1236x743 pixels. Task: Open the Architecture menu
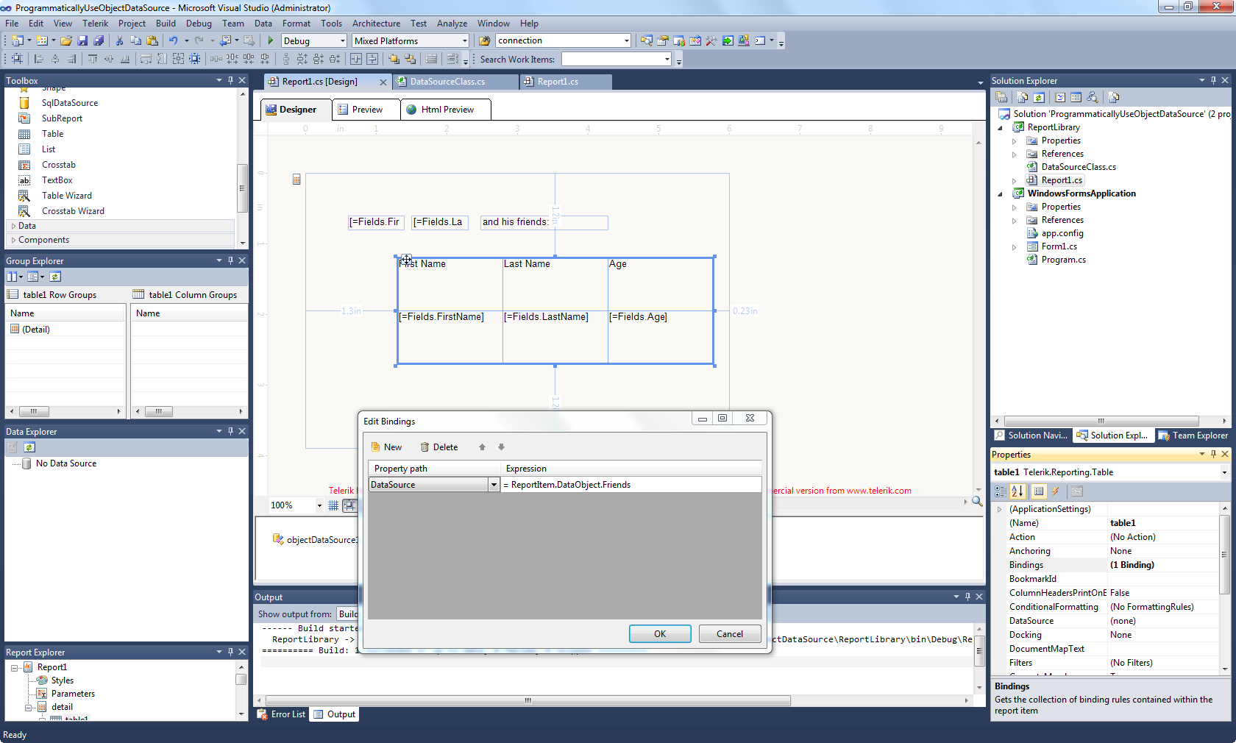point(376,24)
